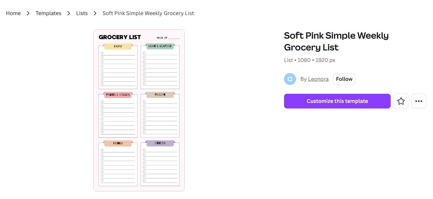Star this template as a favorite
This screenshot has width=433, height=199.
401,101
